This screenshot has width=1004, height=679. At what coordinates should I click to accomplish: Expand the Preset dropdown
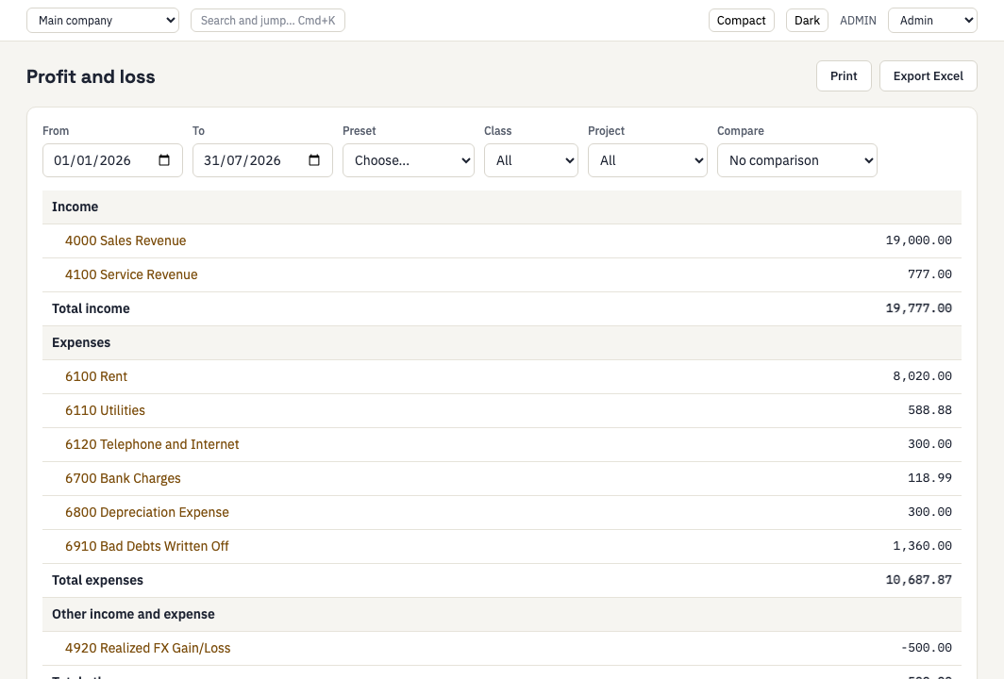tap(409, 160)
